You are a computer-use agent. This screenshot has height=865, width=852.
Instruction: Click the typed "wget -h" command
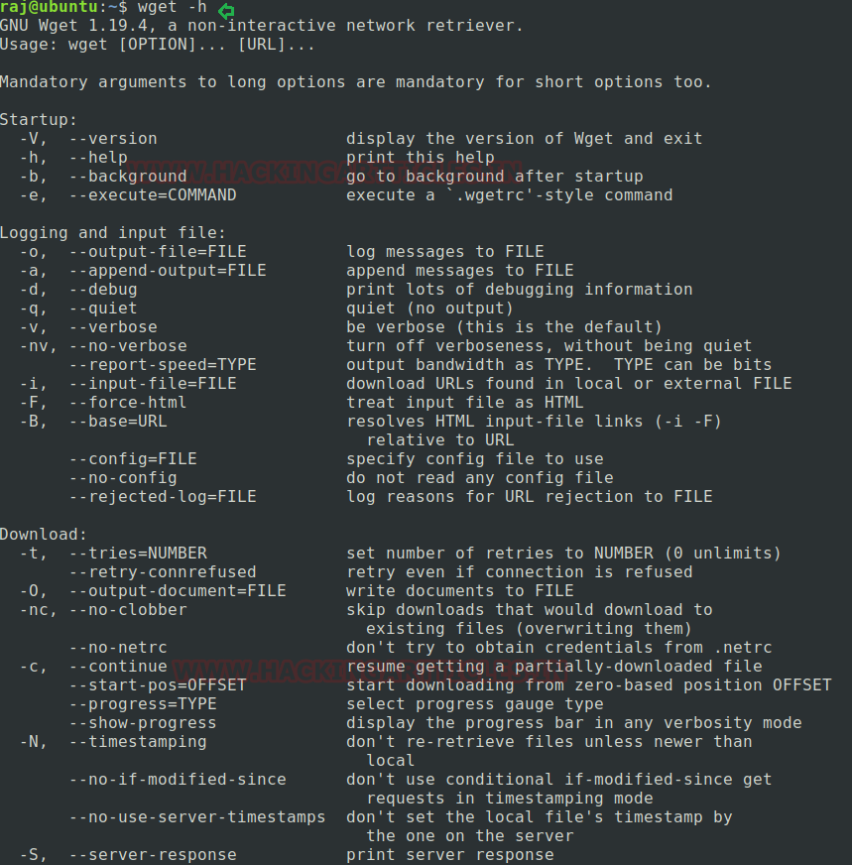pos(172,7)
